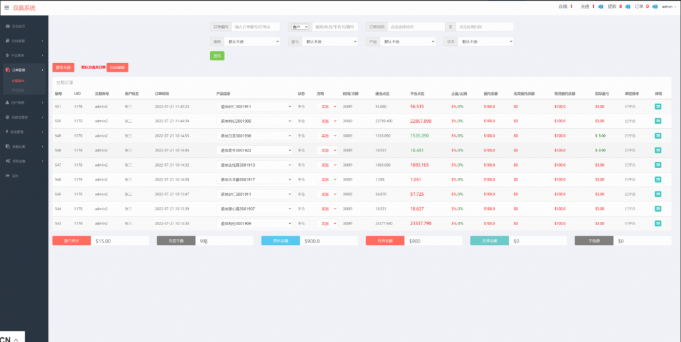Open details icon for order 548
This screenshot has height=342, width=681.
(658, 150)
